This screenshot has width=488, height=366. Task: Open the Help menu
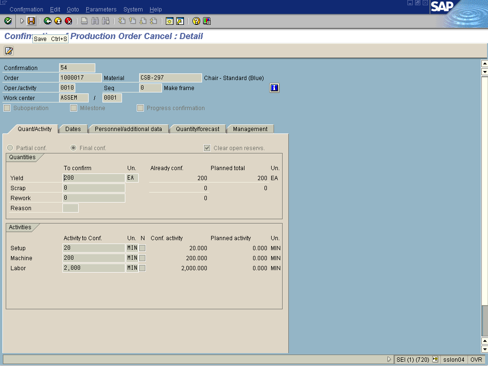click(x=156, y=10)
